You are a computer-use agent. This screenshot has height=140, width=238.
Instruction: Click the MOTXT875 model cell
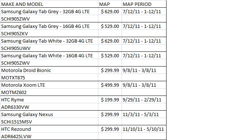pos(49,77)
